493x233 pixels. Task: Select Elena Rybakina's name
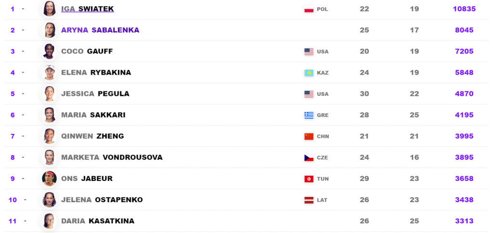pyautogui.click(x=96, y=72)
